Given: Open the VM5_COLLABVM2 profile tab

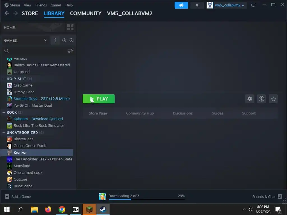Looking at the screenshot, I should pyautogui.click(x=129, y=13).
